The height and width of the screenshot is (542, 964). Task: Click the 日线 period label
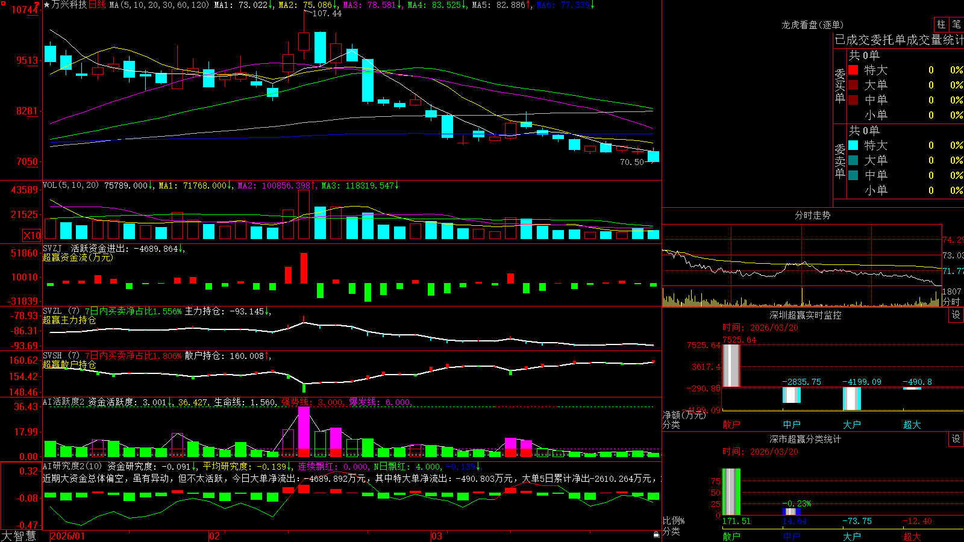point(97,5)
